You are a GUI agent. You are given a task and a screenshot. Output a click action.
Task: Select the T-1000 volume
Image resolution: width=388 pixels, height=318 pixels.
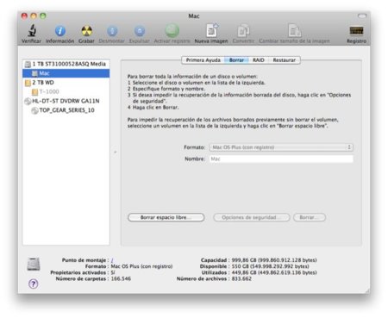(66, 91)
